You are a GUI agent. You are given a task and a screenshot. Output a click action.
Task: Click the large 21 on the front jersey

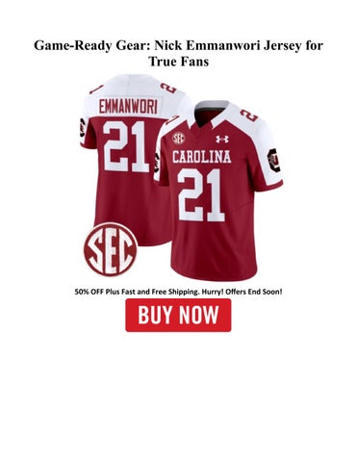click(x=201, y=195)
